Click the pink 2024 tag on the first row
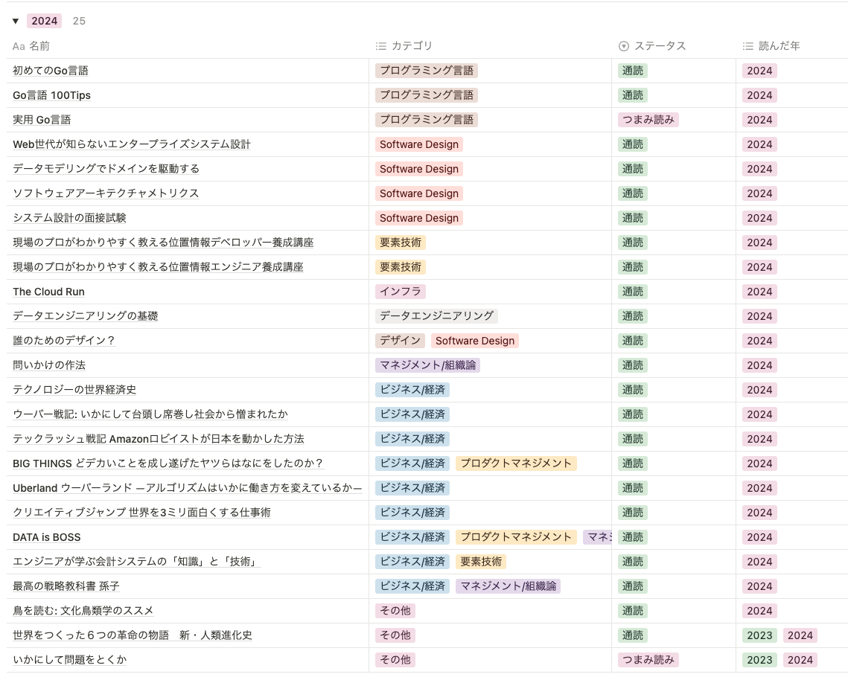This screenshot has width=848, height=680. click(759, 71)
